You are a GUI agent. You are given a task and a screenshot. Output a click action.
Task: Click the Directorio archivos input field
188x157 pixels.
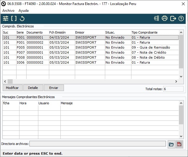point(98,144)
